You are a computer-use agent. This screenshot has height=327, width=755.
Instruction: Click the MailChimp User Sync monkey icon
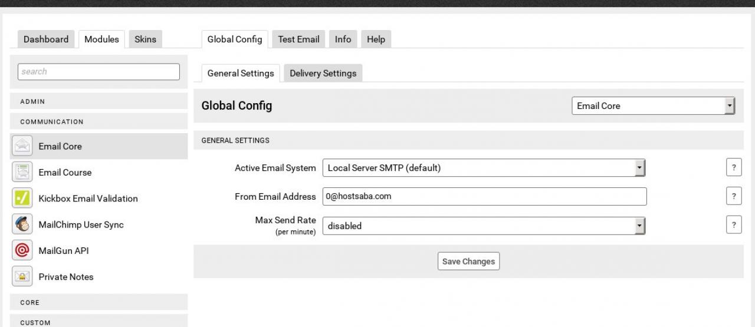click(22, 224)
